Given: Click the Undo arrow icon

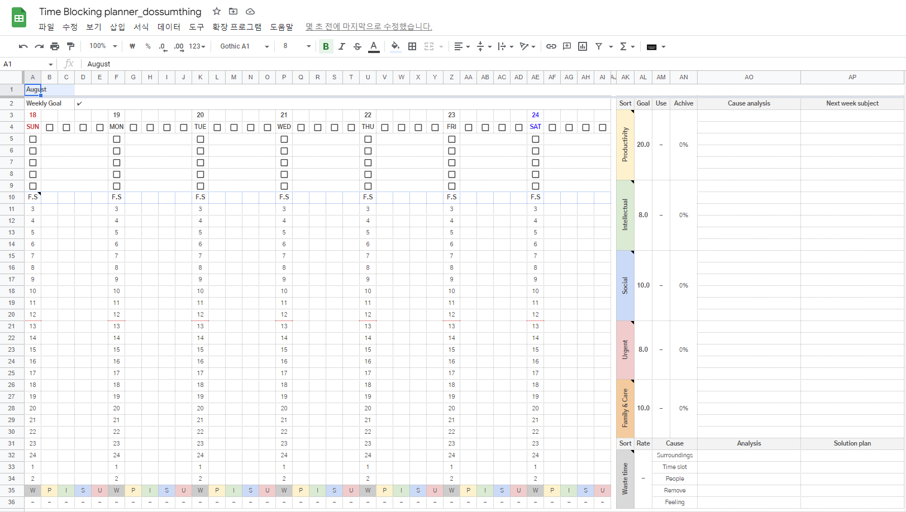Looking at the screenshot, I should [x=23, y=46].
